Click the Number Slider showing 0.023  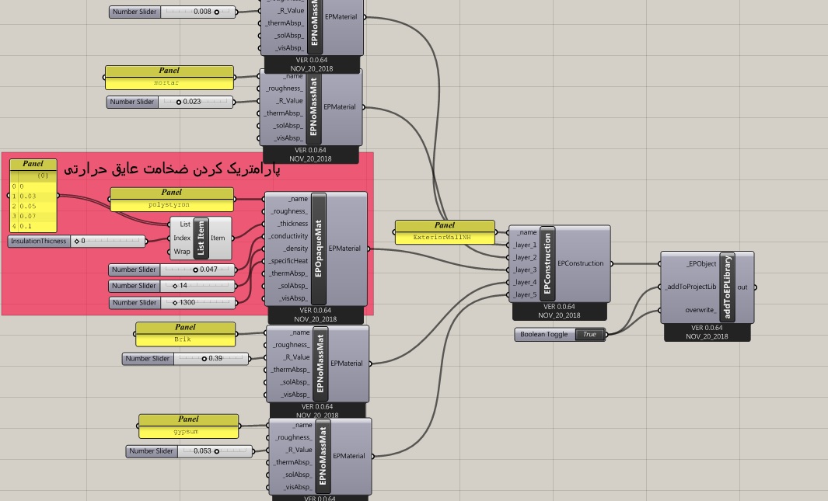(169, 102)
